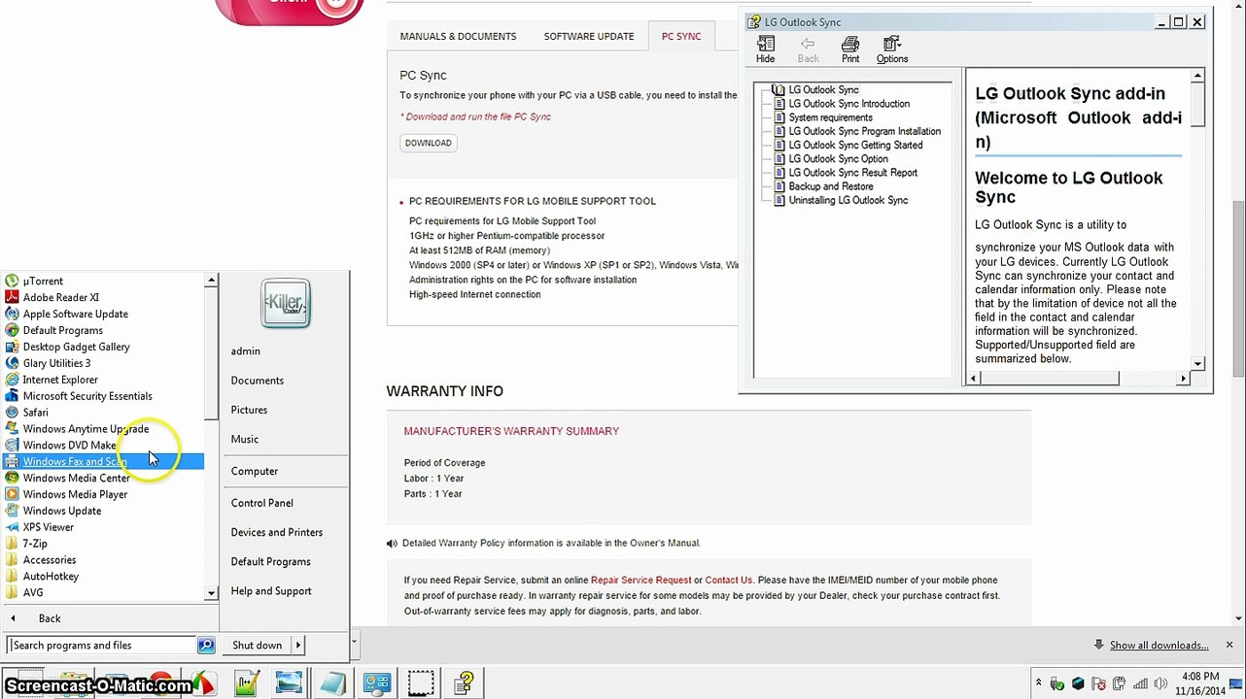Open Uninstalling LG Outlook Sync topic
This screenshot has height=699, width=1246.
(x=848, y=200)
